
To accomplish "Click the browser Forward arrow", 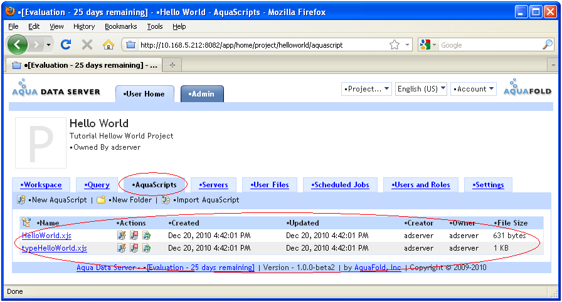I will coord(36,44).
